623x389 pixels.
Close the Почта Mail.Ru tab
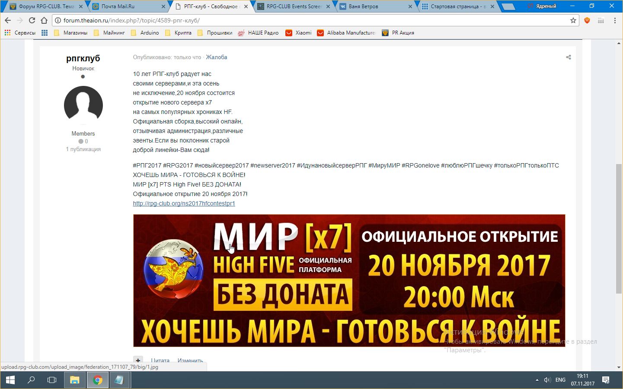163,6
